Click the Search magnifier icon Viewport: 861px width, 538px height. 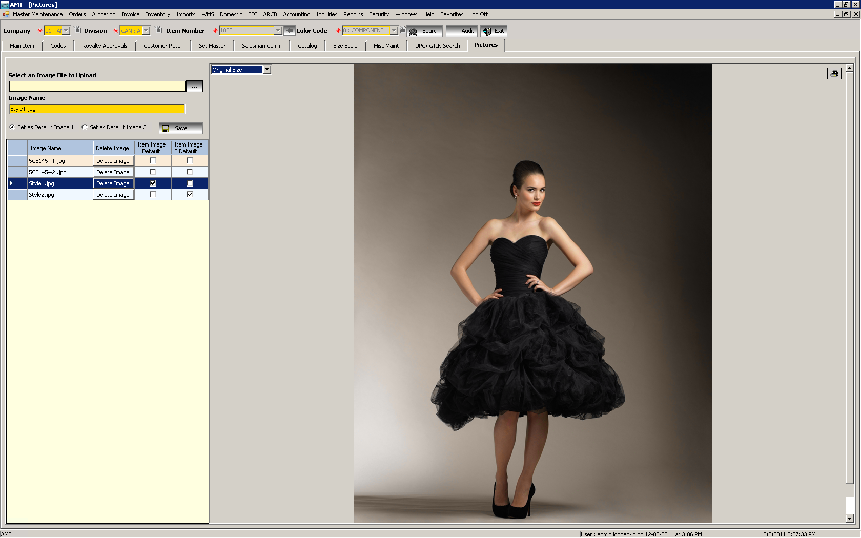pyautogui.click(x=414, y=31)
